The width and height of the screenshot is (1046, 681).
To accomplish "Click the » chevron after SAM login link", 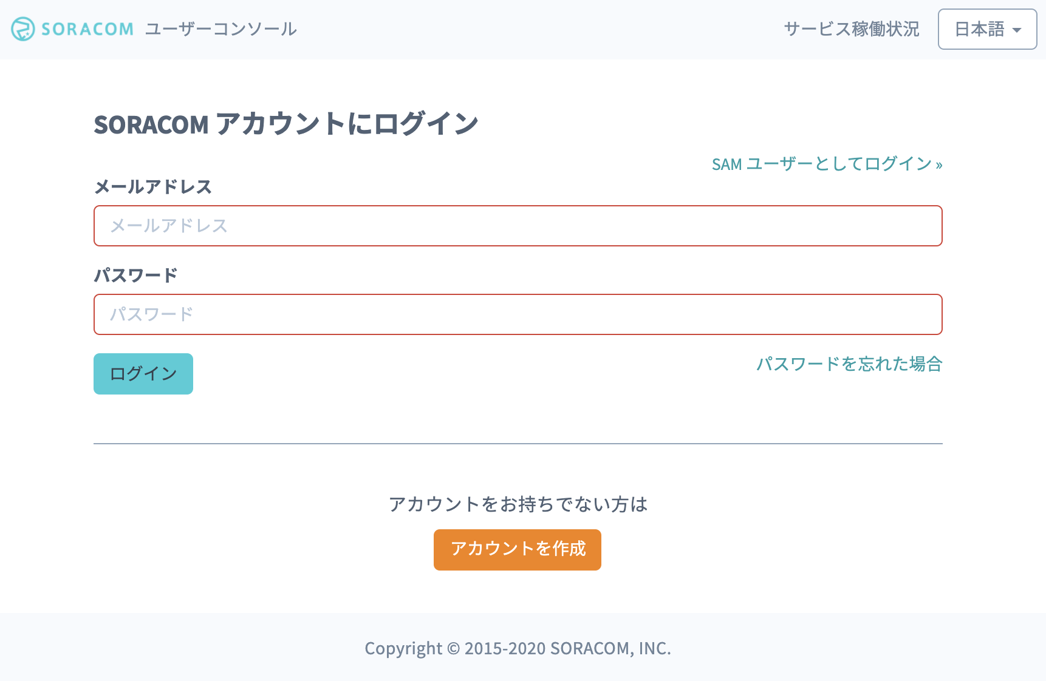I will tap(938, 165).
